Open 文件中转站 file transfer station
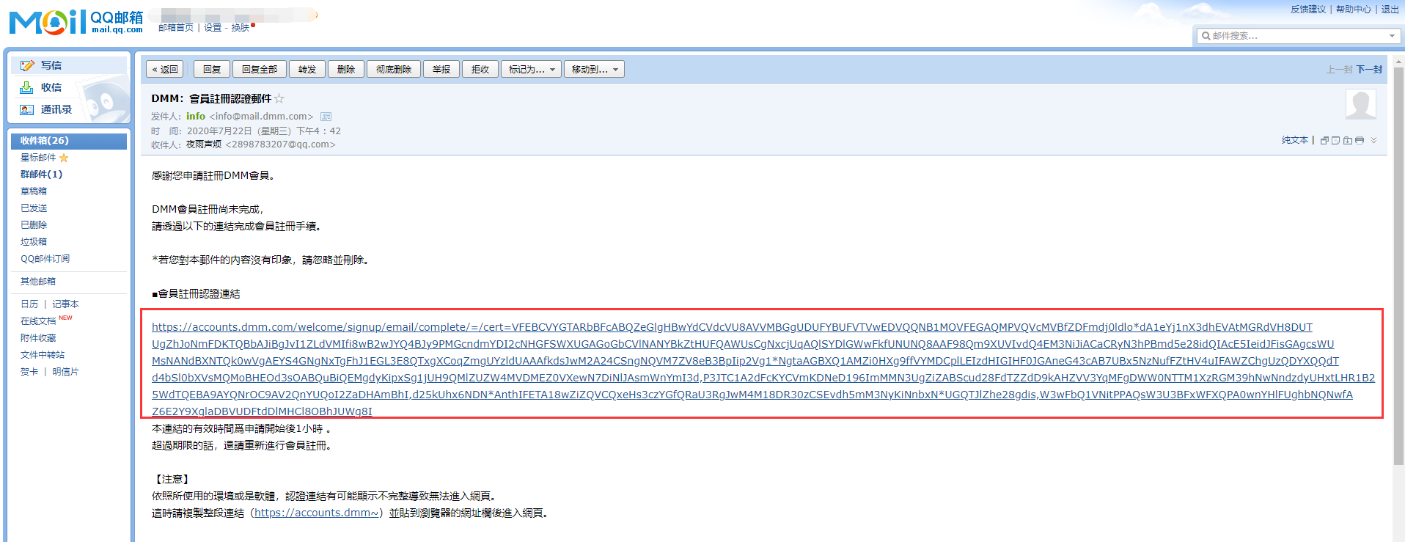The image size is (1405, 542). pyautogui.click(x=43, y=355)
